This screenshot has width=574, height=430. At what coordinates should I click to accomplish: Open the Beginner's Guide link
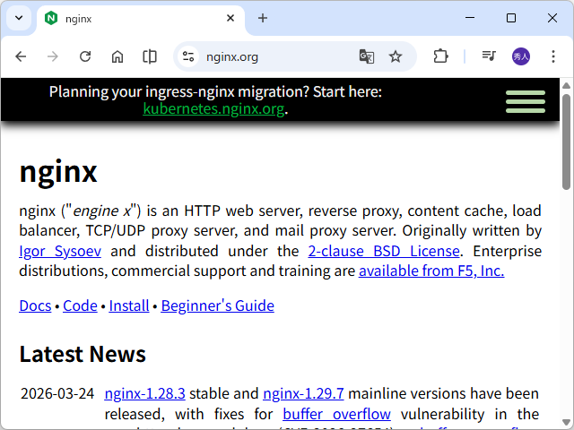click(217, 305)
